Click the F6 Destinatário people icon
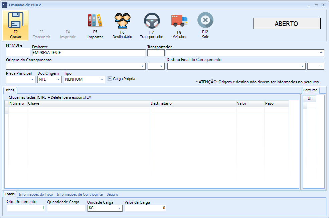 coord(122,21)
